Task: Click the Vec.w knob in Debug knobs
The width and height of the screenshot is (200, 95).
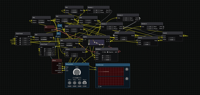Action: click(x=84, y=83)
